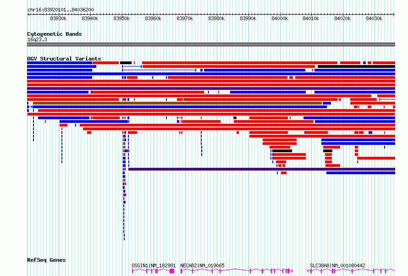The image size is (408, 276).
Task: Click the lowest long purple variant bar
Action: pyautogui.click(x=262, y=169)
